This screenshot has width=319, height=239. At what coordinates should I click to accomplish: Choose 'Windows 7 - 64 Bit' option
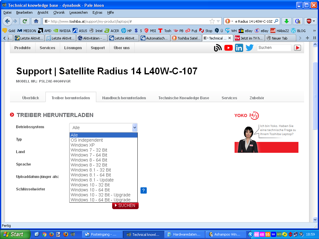point(103,155)
